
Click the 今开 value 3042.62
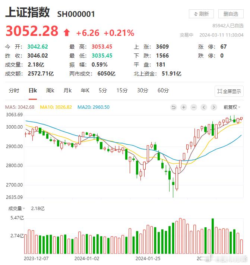pos(38,47)
